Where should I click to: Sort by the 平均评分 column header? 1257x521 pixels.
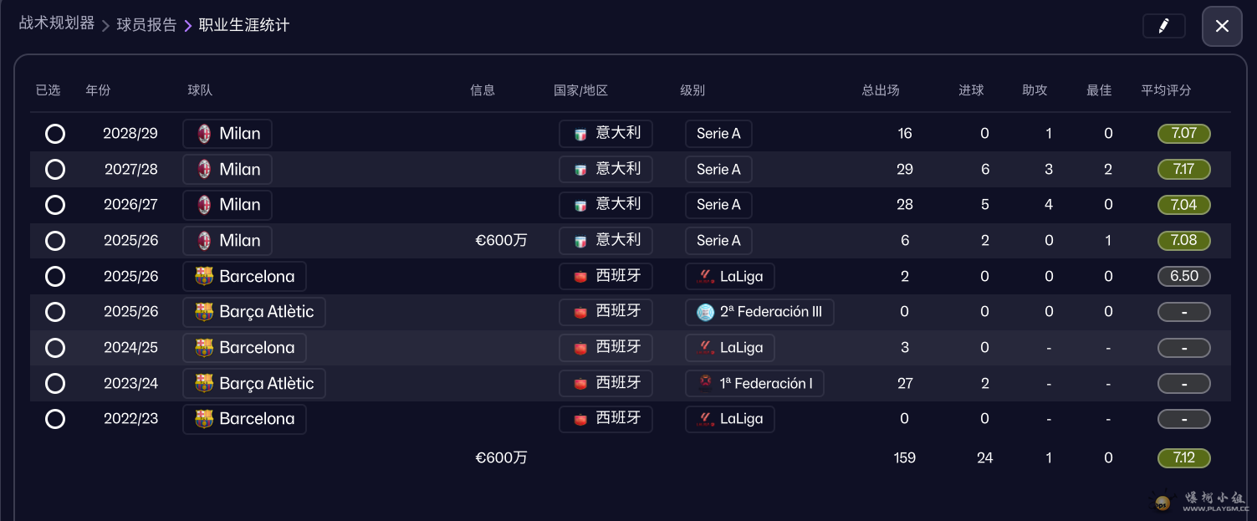pyautogui.click(x=1166, y=90)
